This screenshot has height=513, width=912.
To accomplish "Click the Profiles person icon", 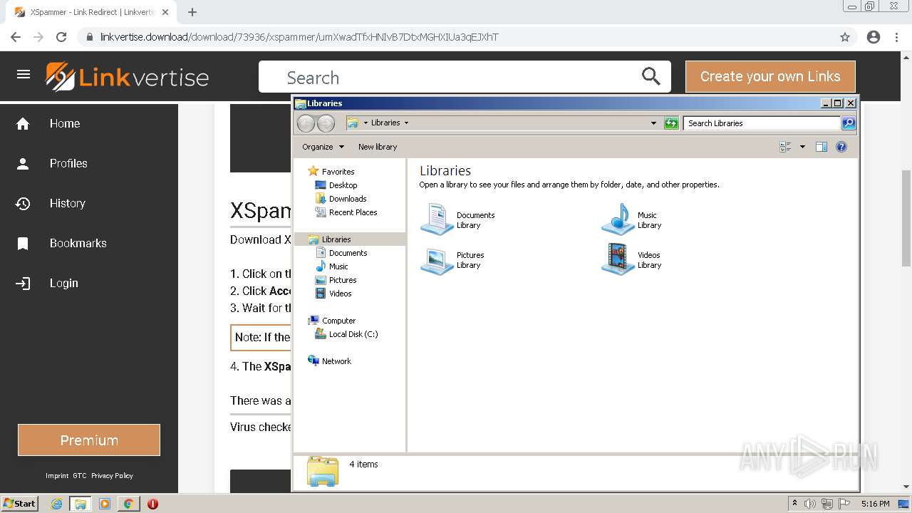I will (23, 164).
